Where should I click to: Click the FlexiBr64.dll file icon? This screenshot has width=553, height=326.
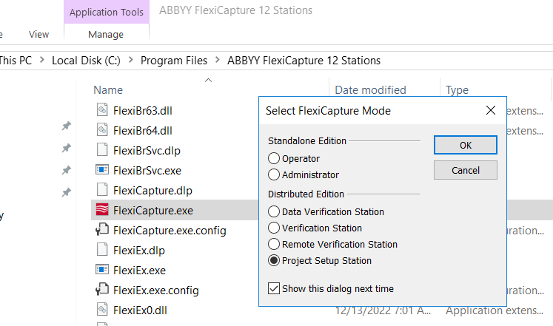point(102,130)
